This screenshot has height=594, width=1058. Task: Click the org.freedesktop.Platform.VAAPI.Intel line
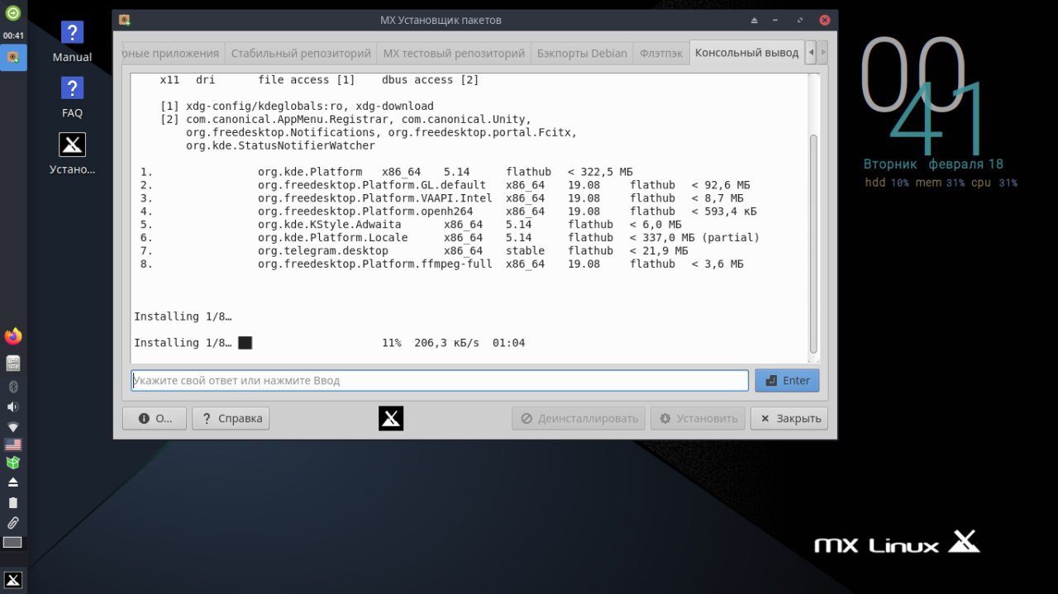tap(441, 198)
